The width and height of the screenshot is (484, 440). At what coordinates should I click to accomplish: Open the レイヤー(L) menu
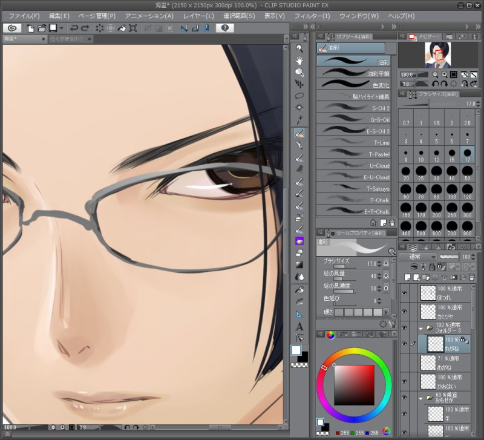[x=198, y=16]
